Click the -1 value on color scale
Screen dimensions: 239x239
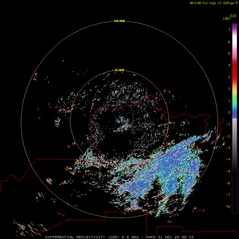coord(228,124)
